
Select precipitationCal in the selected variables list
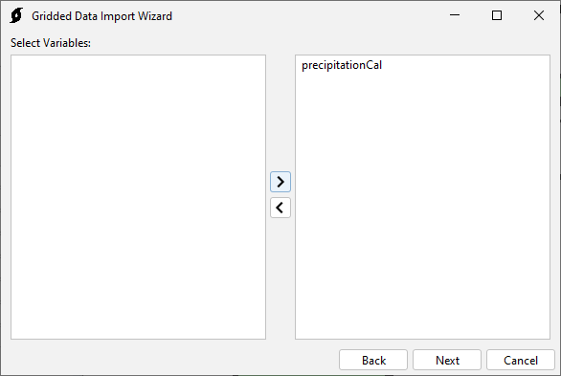(342, 65)
